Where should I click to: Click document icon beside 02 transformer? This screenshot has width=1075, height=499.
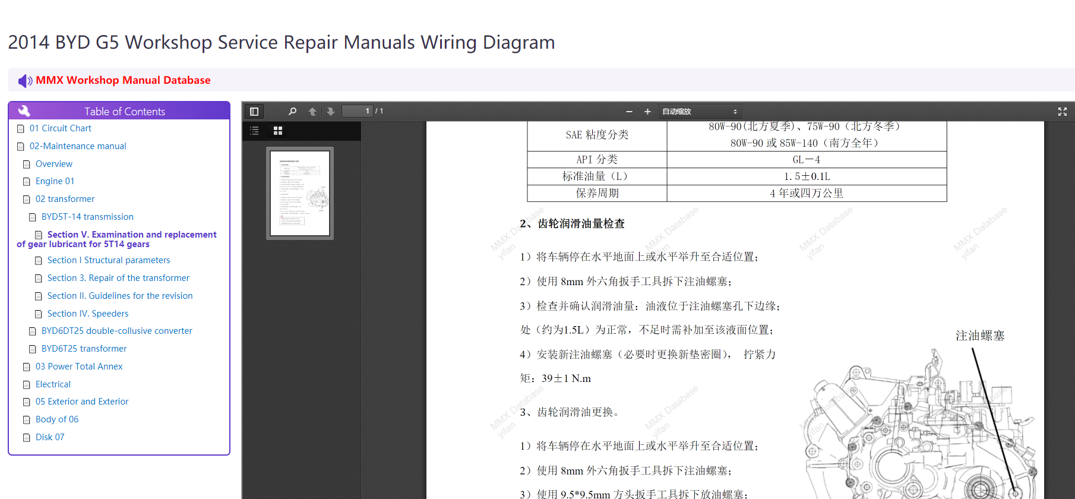coord(27,200)
